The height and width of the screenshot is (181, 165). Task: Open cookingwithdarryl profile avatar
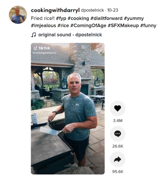pos(18,15)
